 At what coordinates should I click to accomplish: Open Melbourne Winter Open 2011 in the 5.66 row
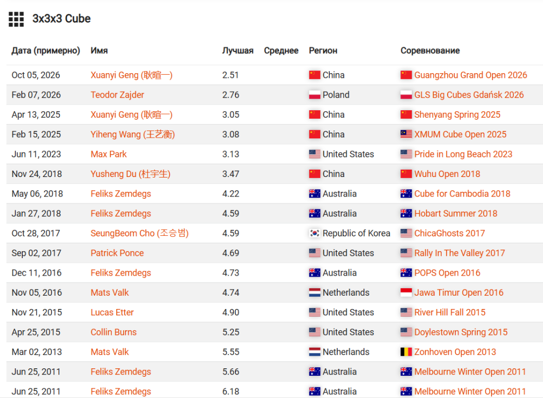click(470, 372)
